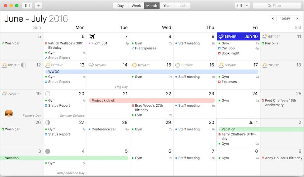Check off Book Flight reminder
This screenshot has width=304, height=177.
click(219, 53)
